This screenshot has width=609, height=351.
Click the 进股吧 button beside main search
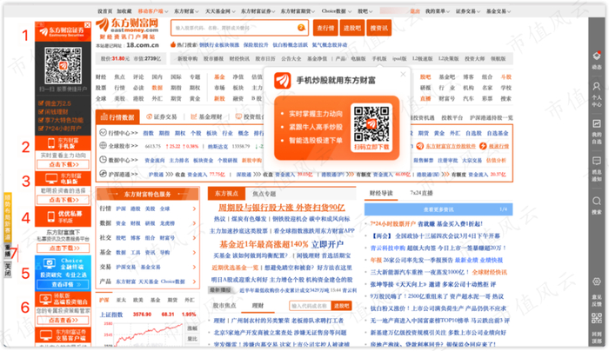point(351,28)
